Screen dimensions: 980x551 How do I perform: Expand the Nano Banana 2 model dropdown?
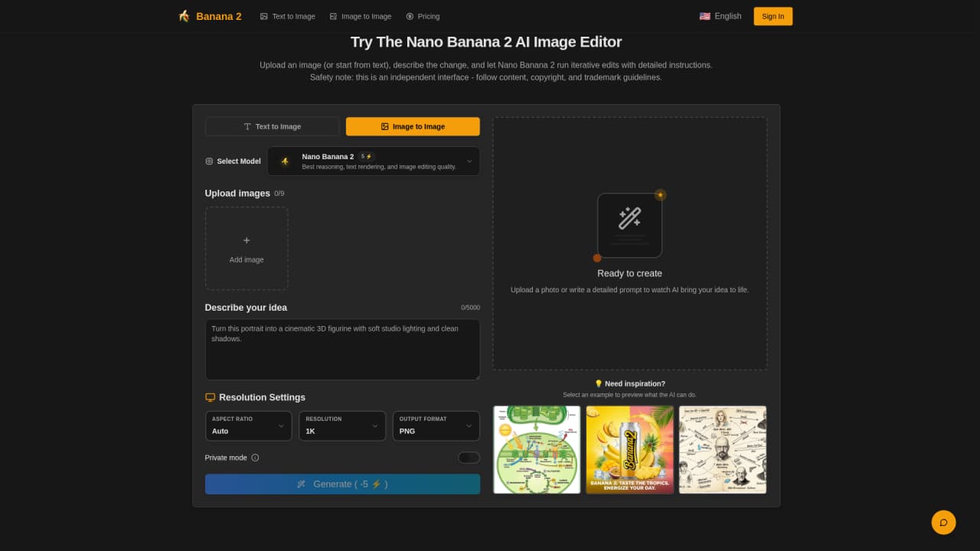coord(374,161)
